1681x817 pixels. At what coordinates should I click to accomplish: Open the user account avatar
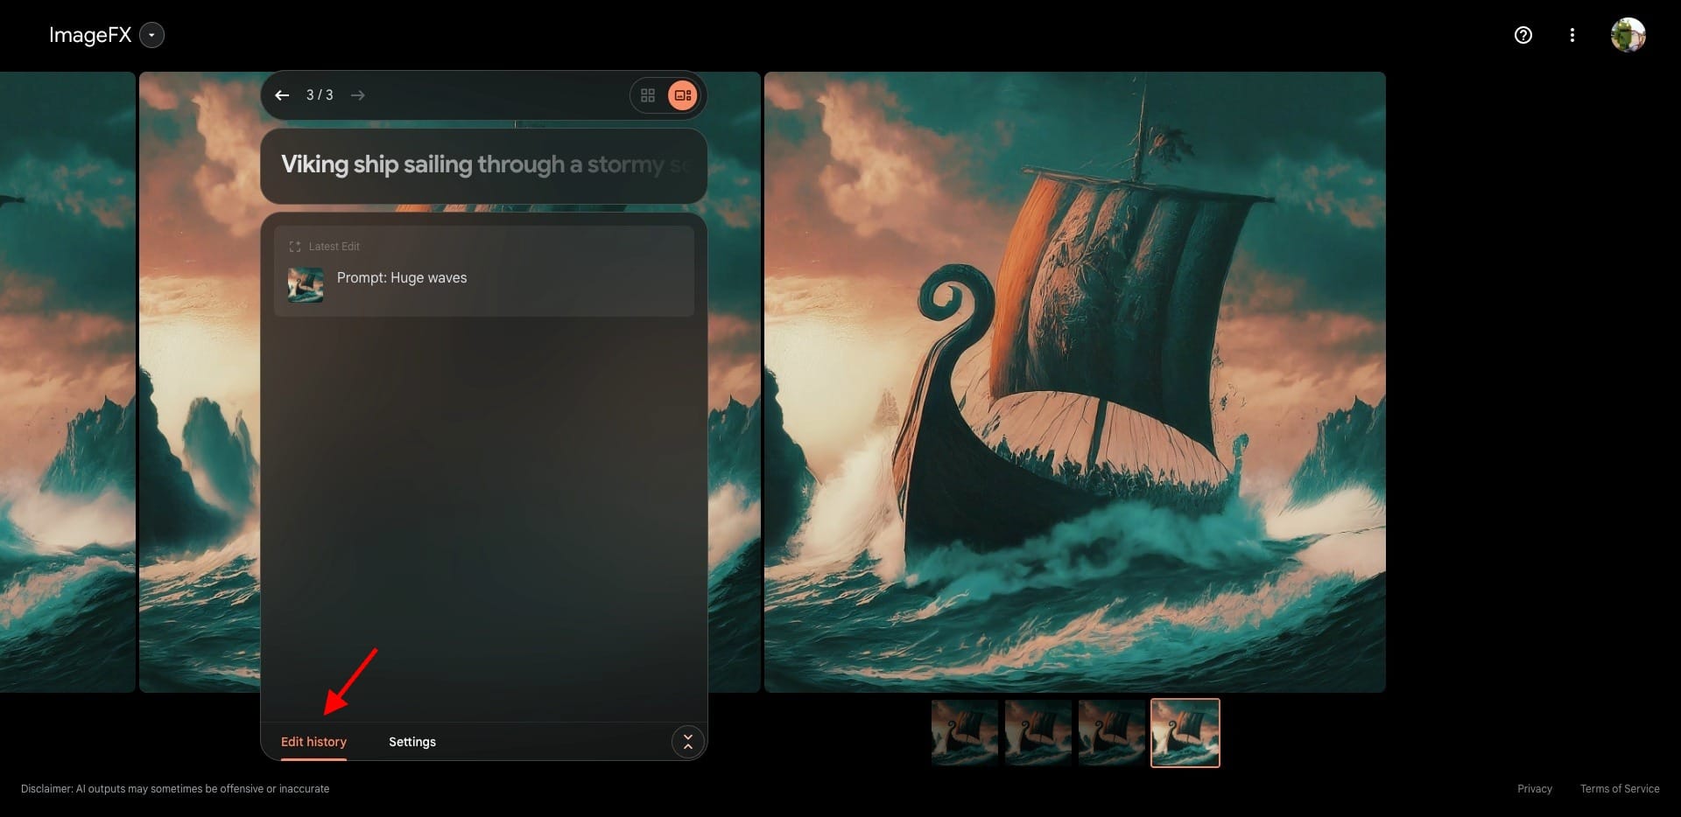[1628, 35]
